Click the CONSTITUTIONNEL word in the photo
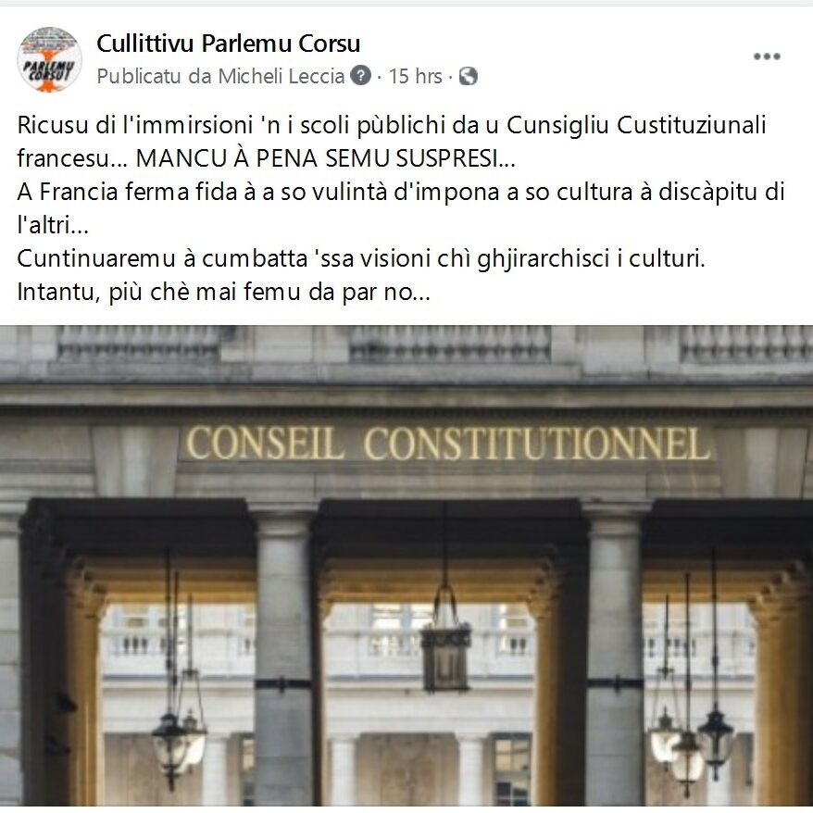This screenshot has width=813, height=813. tap(537, 444)
